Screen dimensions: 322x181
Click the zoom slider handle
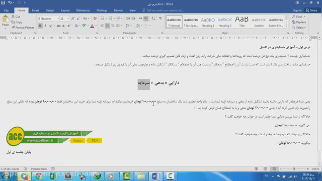point(294,169)
